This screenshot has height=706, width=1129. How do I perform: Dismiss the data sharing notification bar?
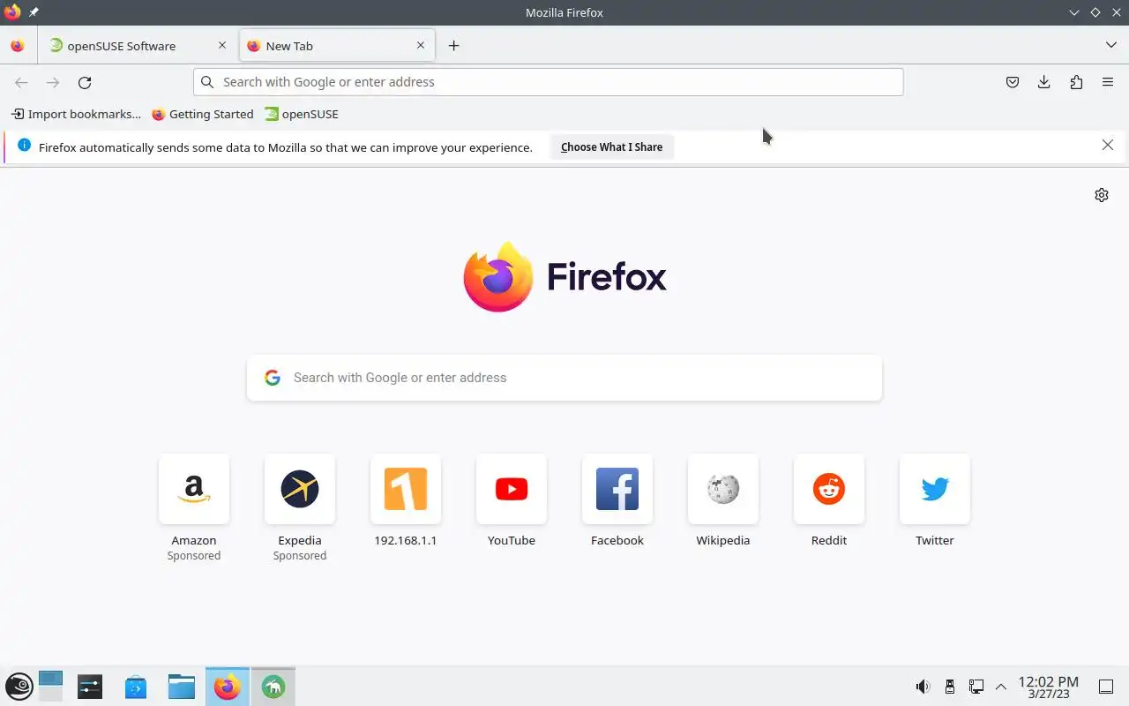(x=1108, y=145)
